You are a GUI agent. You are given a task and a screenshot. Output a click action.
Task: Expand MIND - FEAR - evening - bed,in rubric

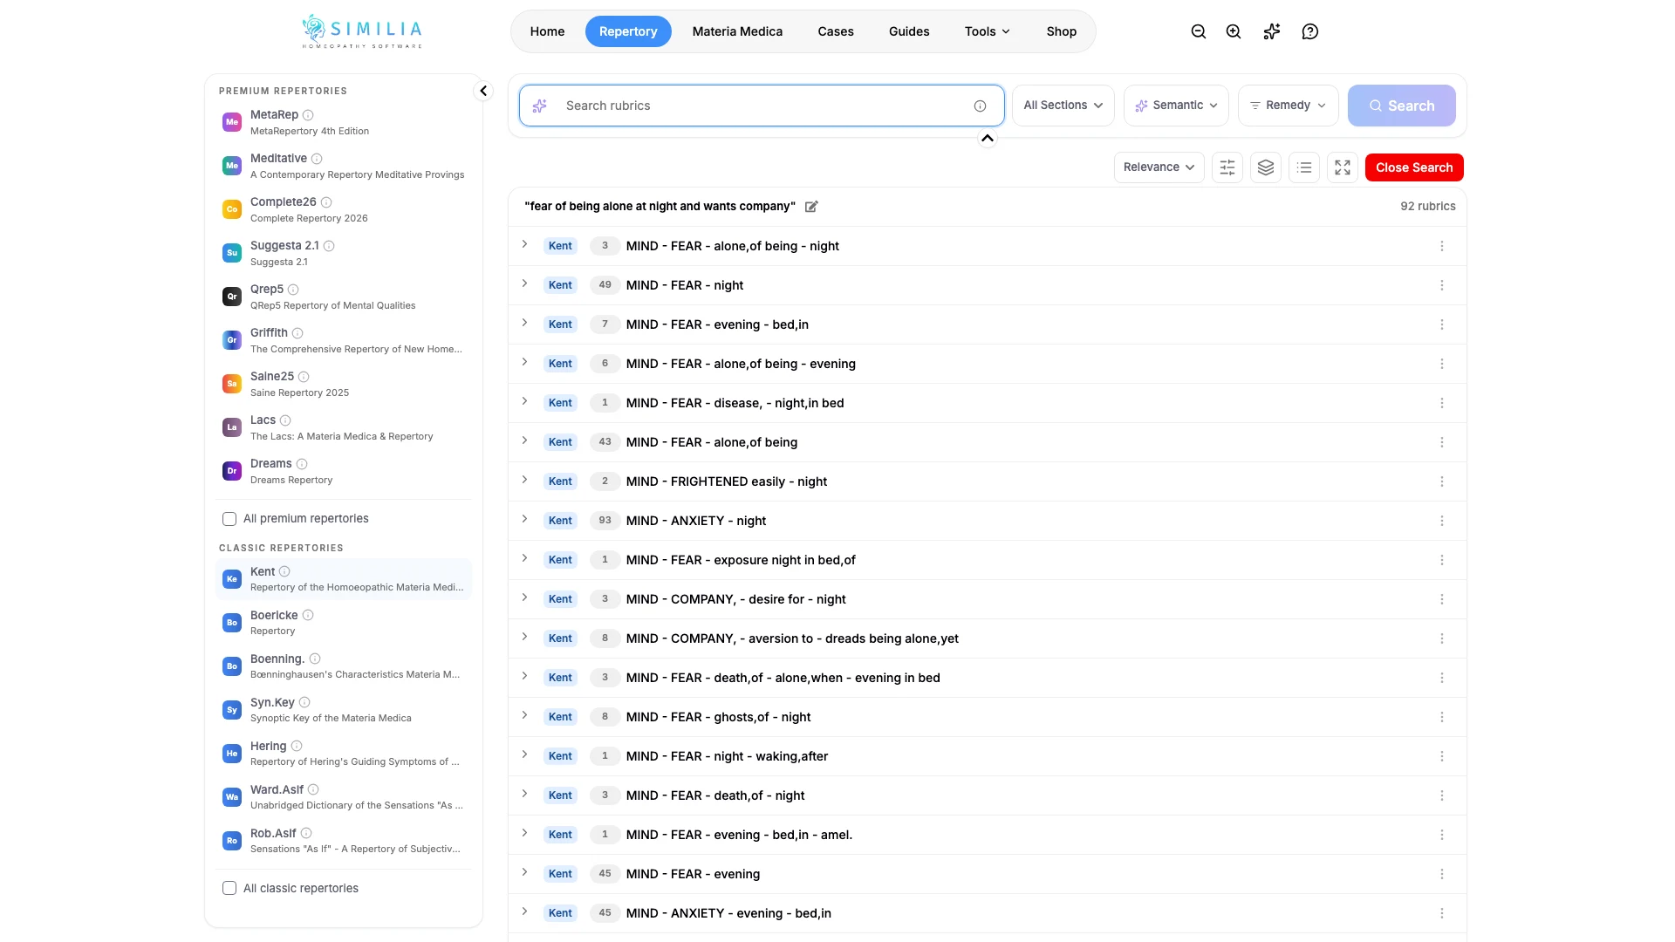[524, 323]
